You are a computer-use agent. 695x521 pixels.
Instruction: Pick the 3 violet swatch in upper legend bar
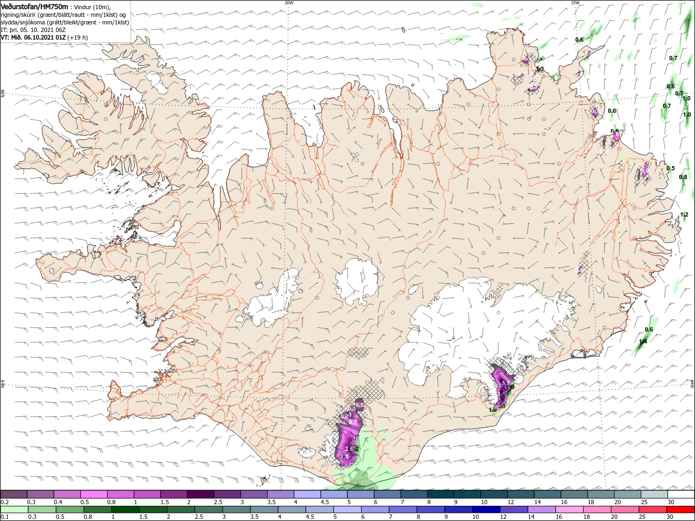coord(254,494)
